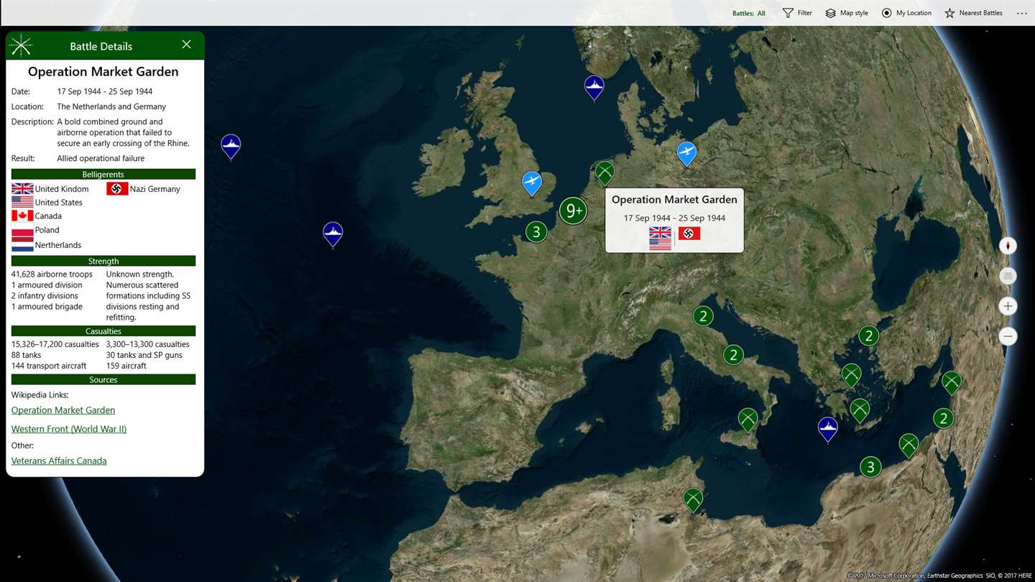Open the Map style menu
1035x582 pixels.
coord(847,13)
